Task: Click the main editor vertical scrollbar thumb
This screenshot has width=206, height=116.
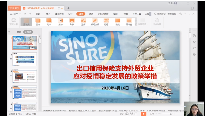Action: [190, 35]
